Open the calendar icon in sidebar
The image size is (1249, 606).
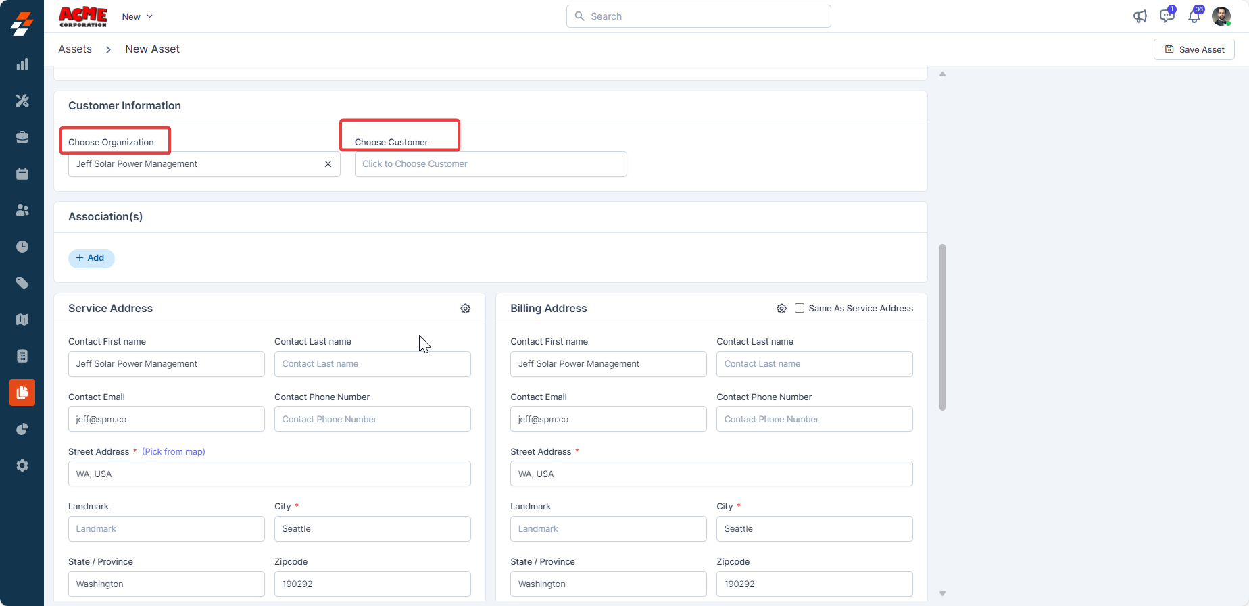coord(22,174)
